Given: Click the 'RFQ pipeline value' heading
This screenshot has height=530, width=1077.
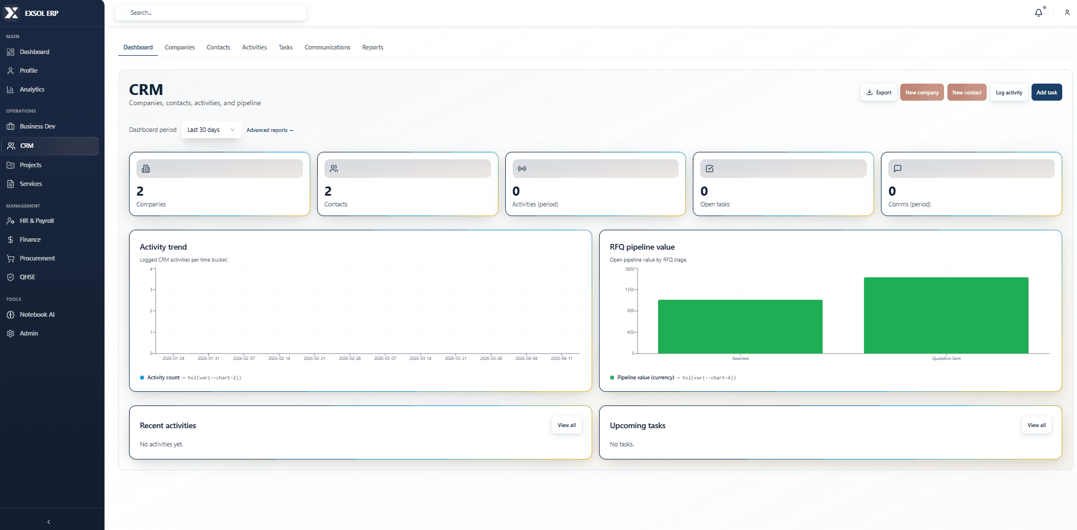Looking at the screenshot, I should 642,247.
